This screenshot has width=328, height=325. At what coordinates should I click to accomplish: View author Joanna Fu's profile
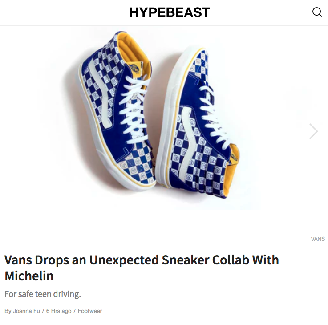pos(26,311)
